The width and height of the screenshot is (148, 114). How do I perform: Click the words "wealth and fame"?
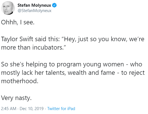coord(91,73)
